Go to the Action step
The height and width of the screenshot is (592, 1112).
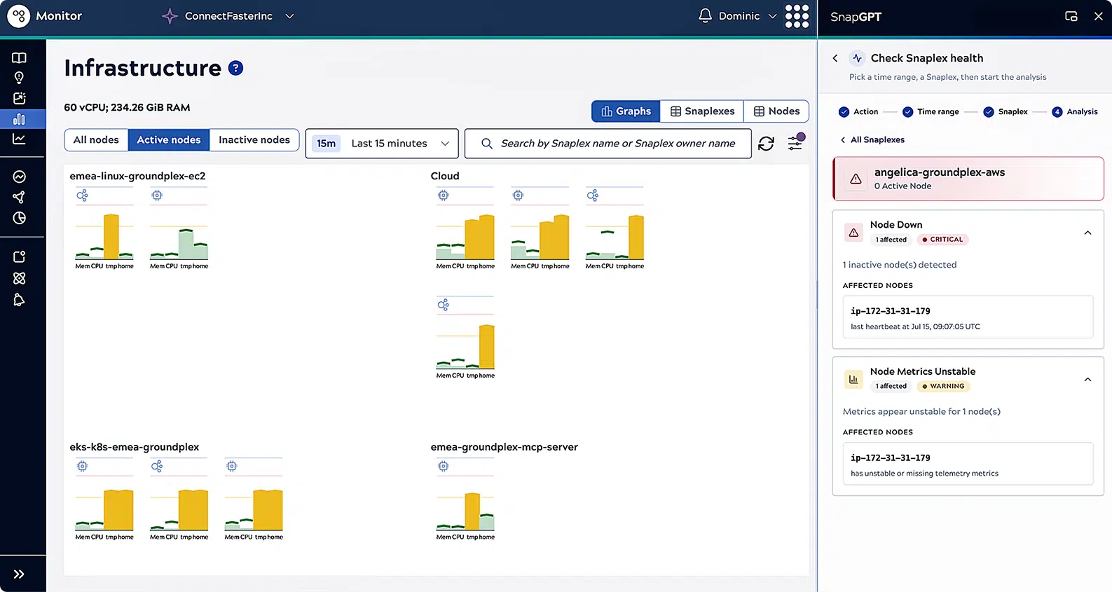(x=858, y=112)
